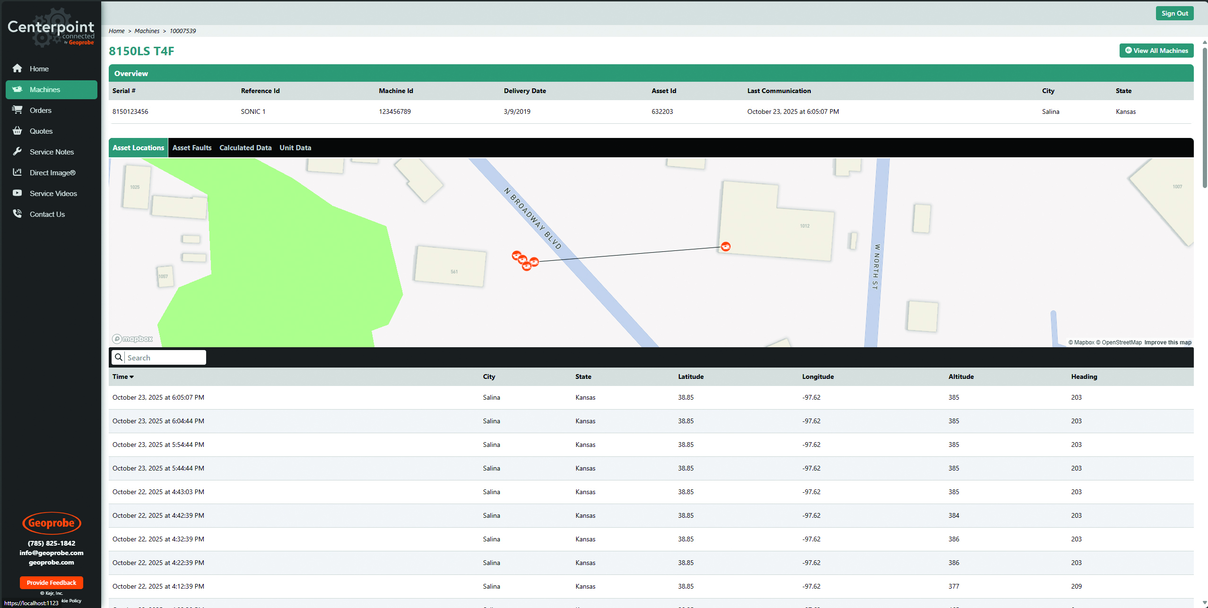Go to Quotes in the sidebar
The width and height of the screenshot is (1208, 608).
[x=51, y=131]
